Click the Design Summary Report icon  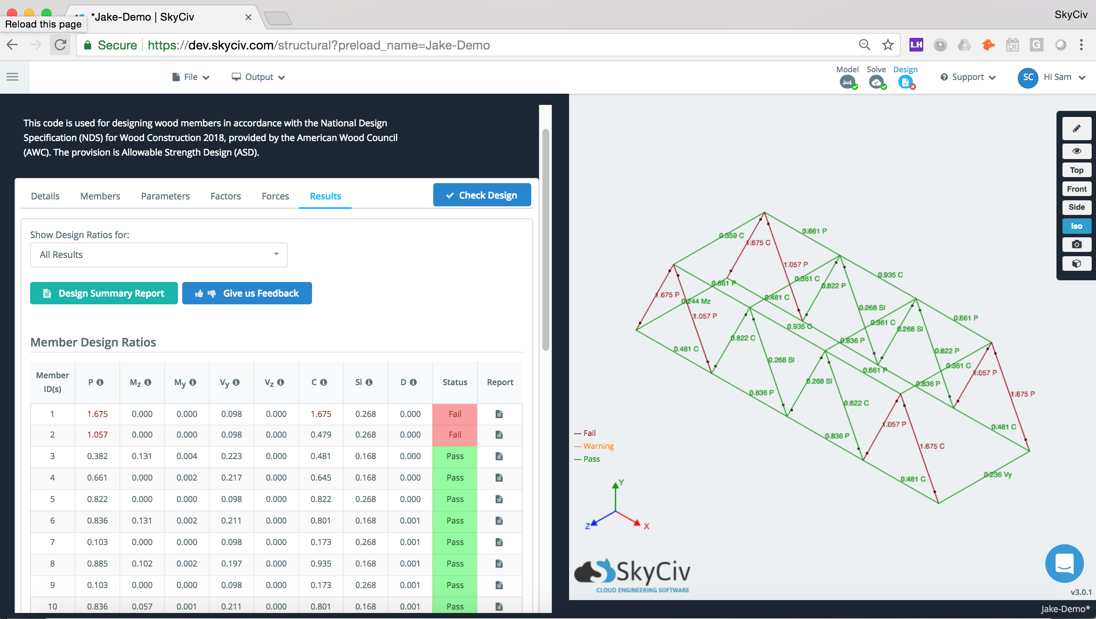click(47, 293)
